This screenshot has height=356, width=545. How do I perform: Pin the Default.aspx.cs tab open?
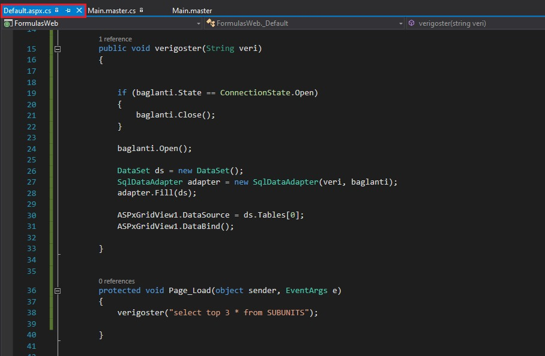click(x=68, y=10)
